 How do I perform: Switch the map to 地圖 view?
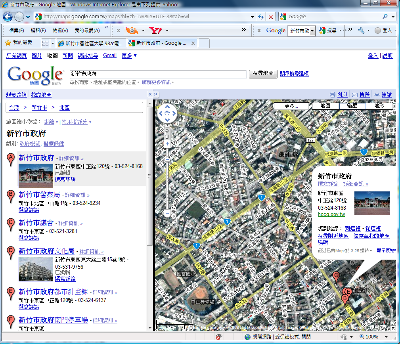coord(325,105)
